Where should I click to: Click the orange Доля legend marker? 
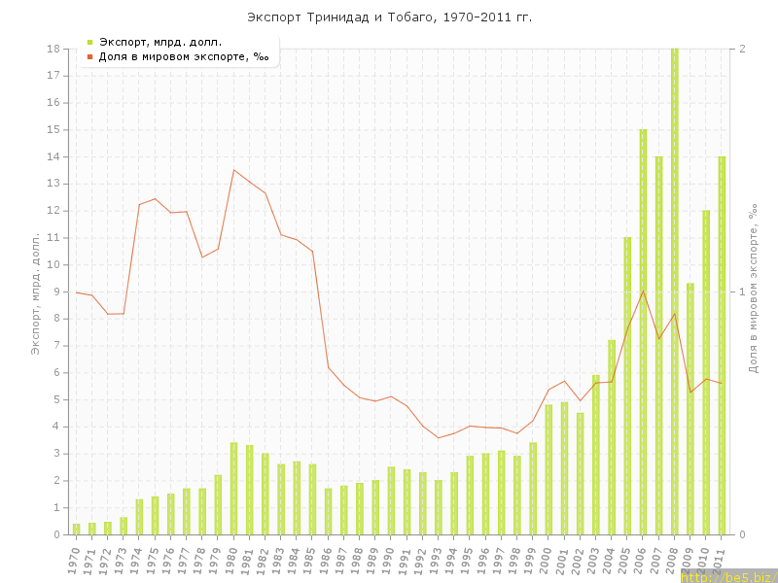click(89, 56)
